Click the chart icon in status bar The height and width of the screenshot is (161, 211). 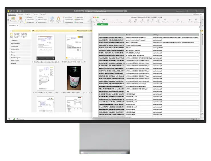tap(14, 119)
